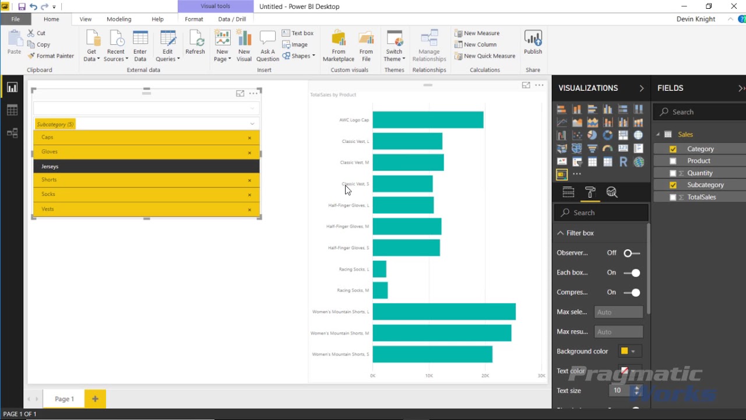Click New Measure in Calculations
The width and height of the screenshot is (746, 420).
[477, 33]
